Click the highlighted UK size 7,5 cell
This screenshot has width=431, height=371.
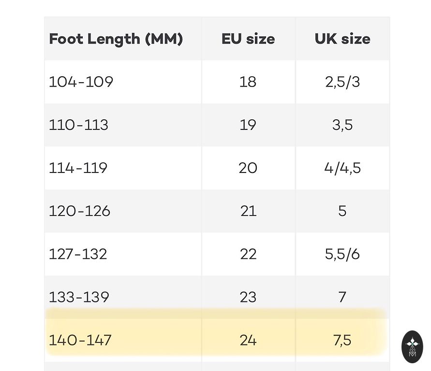[342, 340]
